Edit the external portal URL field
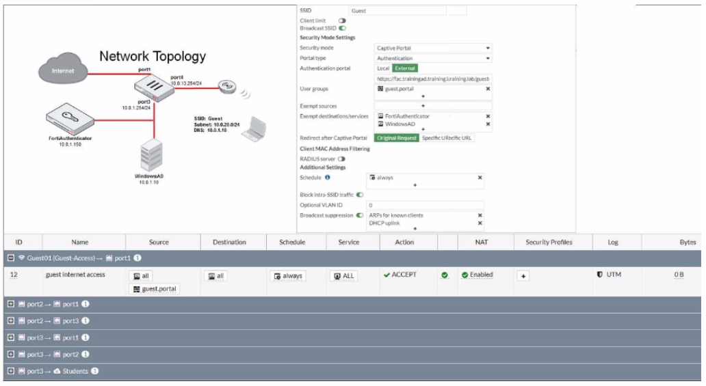 432,79
